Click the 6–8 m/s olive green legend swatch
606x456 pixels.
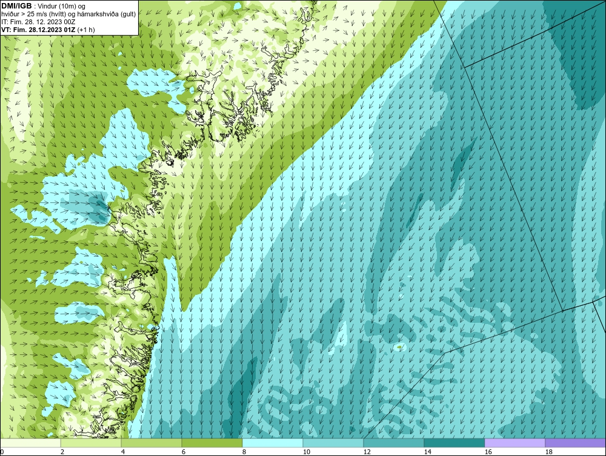(x=211, y=443)
